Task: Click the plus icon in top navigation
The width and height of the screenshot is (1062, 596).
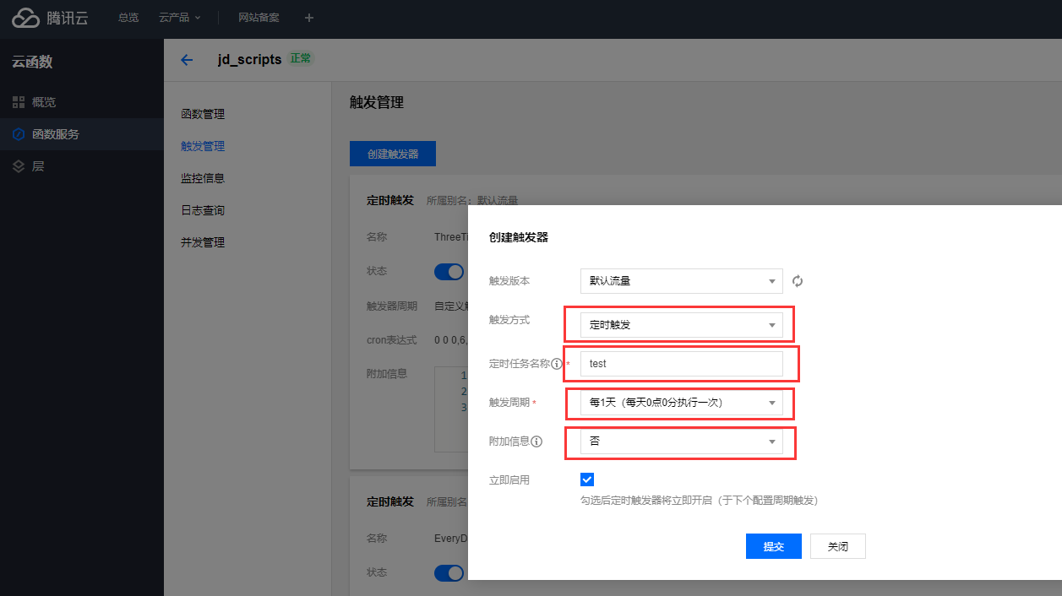Action: tap(308, 18)
